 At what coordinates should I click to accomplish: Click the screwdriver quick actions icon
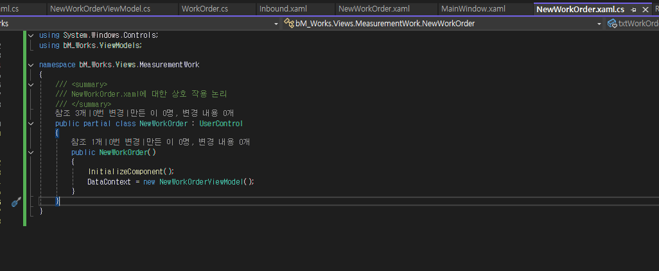tap(16, 202)
